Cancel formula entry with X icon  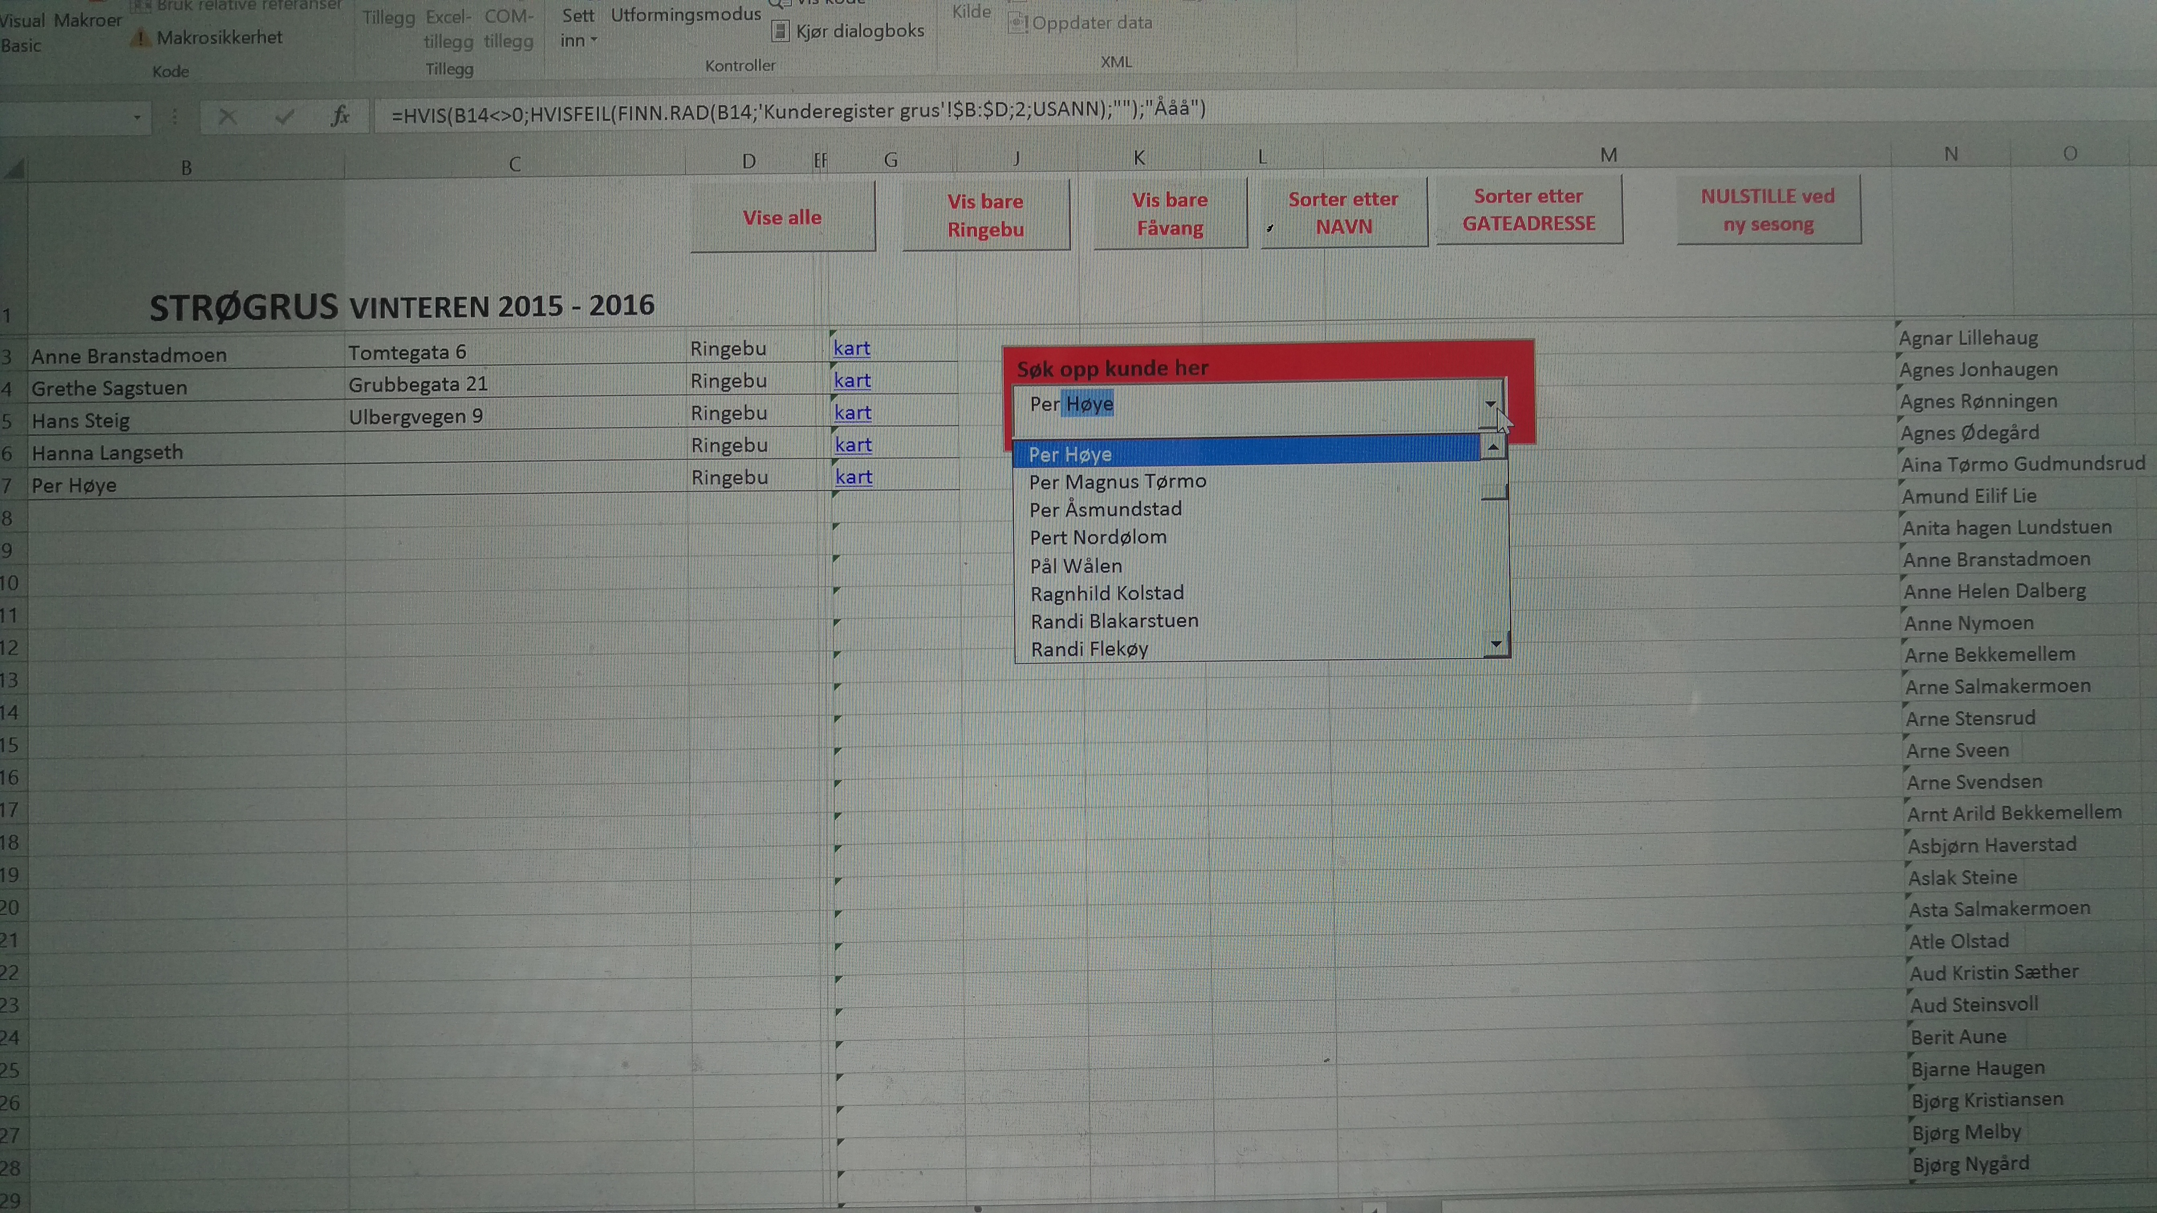(227, 117)
